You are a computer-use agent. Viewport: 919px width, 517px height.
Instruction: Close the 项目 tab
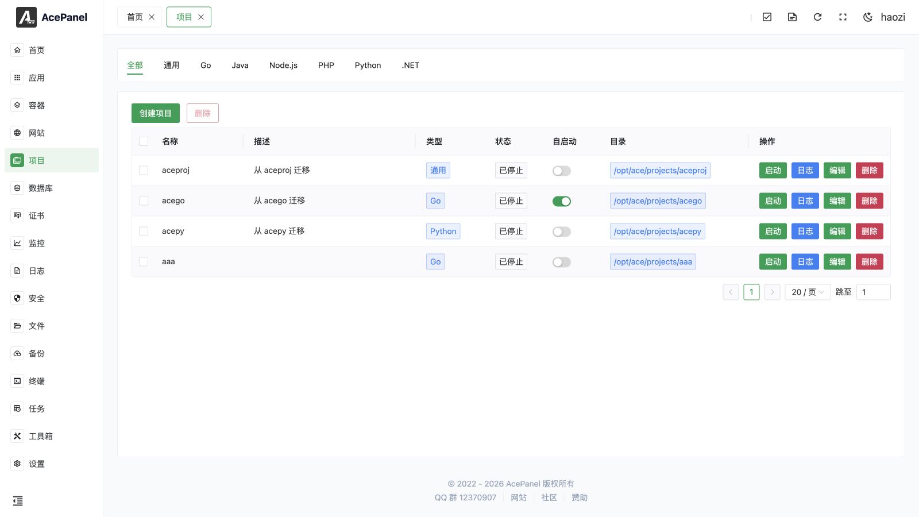pos(201,17)
